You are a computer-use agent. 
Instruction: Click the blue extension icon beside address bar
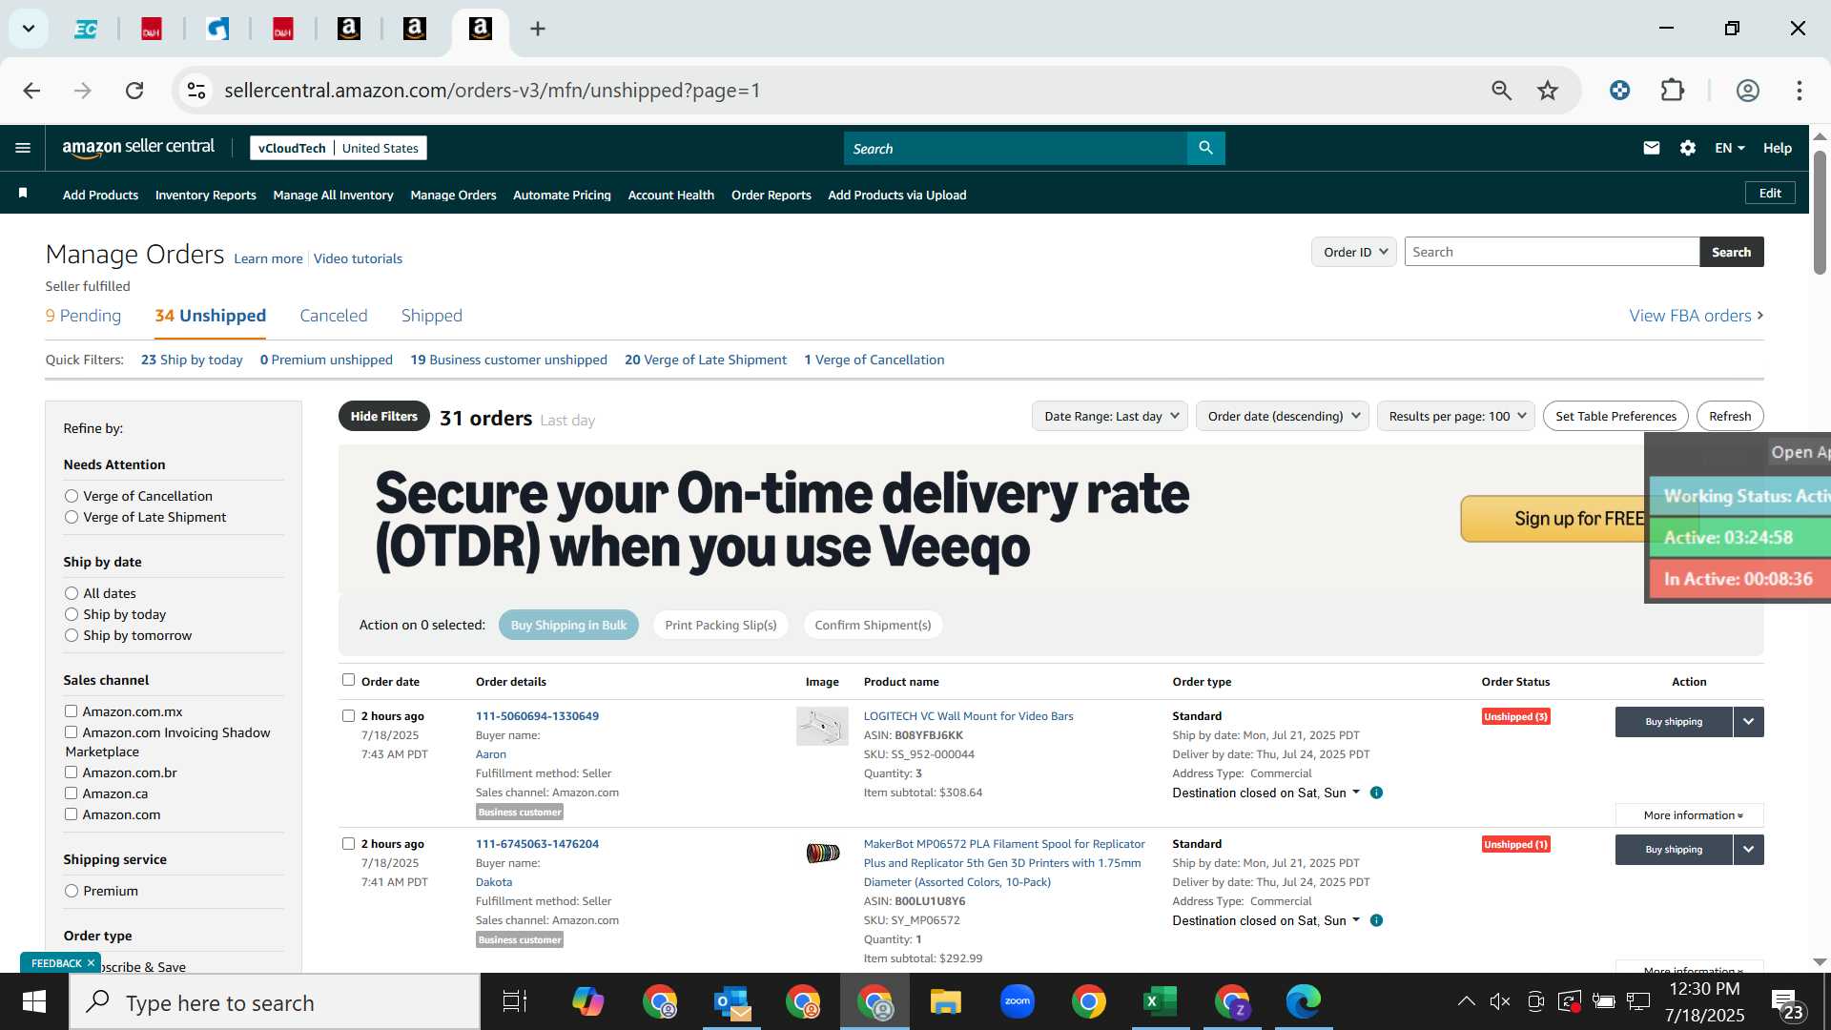pyautogui.click(x=1619, y=91)
